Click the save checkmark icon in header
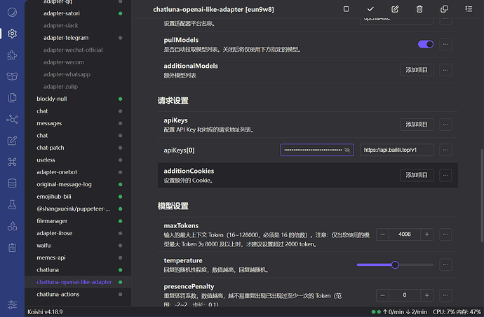This screenshot has height=317, width=484. click(x=370, y=9)
